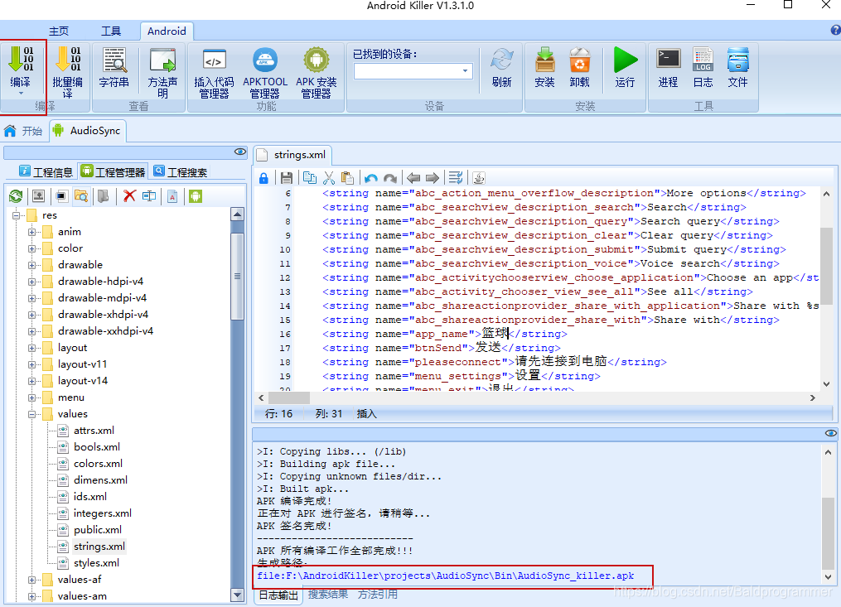Click the help question mark icon

tap(835, 31)
